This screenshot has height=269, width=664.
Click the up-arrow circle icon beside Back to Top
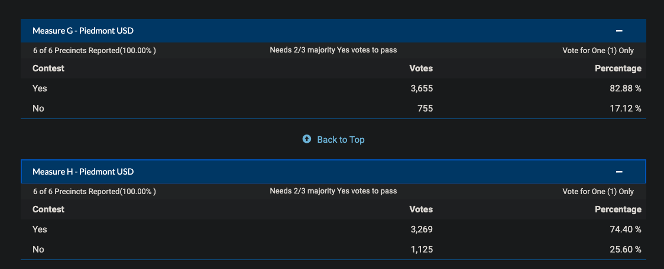pyautogui.click(x=307, y=139)
